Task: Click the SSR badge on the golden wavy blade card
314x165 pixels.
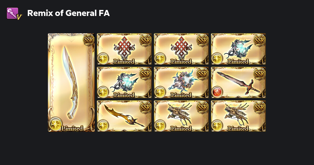Action: [x=145, y=107]
